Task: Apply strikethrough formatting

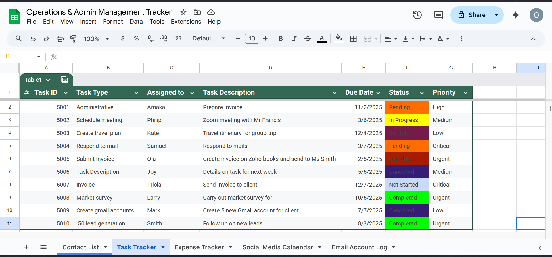Action: pyautogui.click(x=308, y=39)
